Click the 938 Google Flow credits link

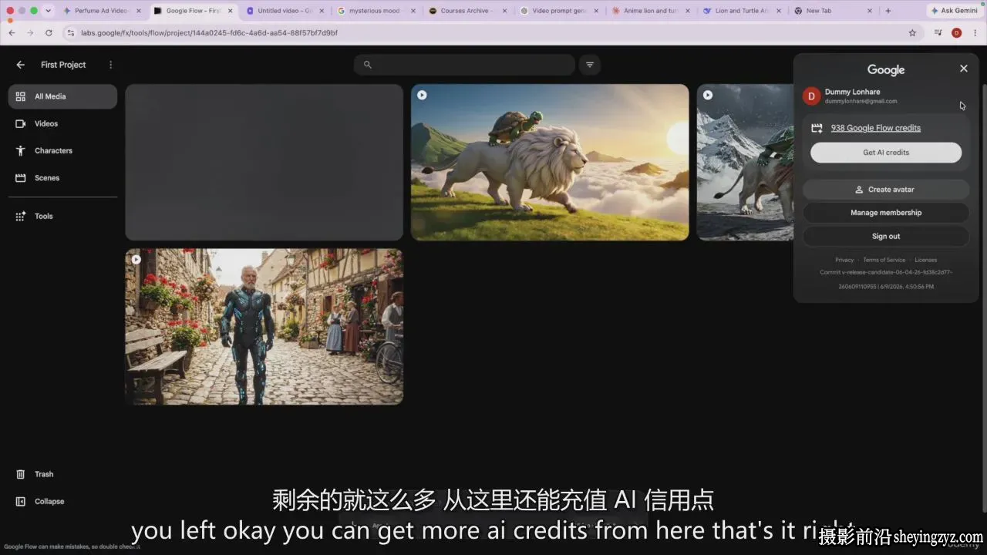875,128
